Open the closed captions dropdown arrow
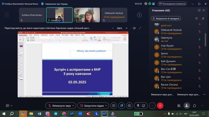This screenshot has height=117, width=209. click(x=11, y=106)
